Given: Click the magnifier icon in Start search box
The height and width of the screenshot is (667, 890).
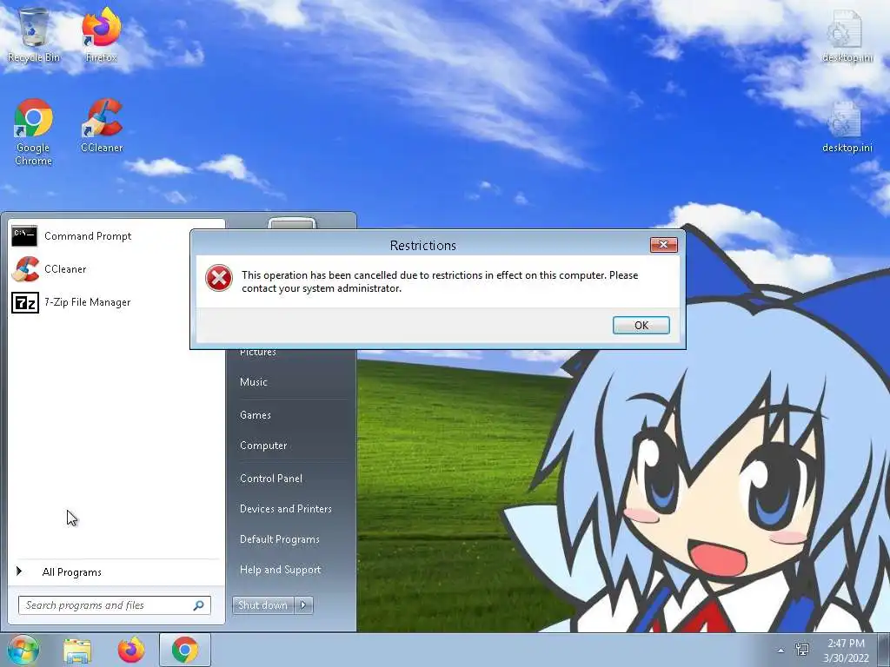Looking at the screenshot, I should 199,605.
